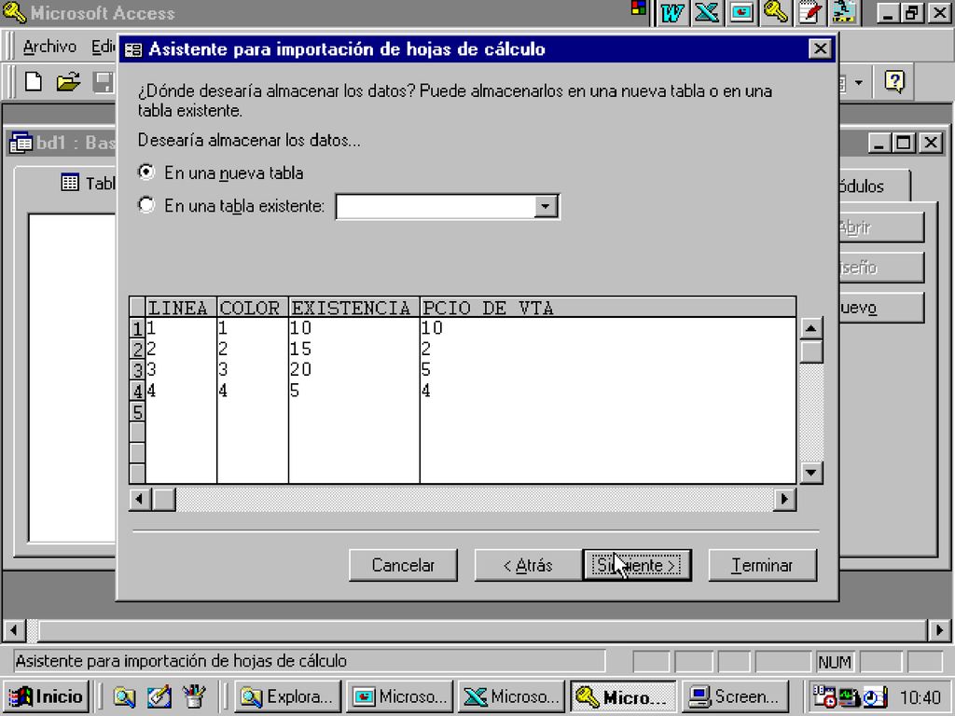
Task: Launch PowerPoint from the Office shortcut bar
Action: click(x=741, y=13)
